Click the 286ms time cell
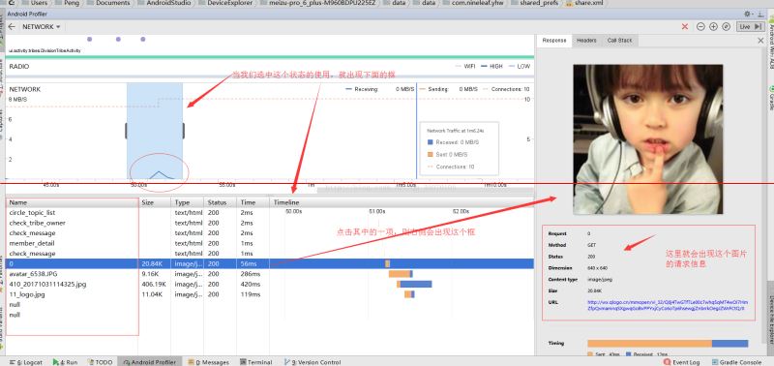The width and height of the screenshot is (774, 366). click(252, 274)
